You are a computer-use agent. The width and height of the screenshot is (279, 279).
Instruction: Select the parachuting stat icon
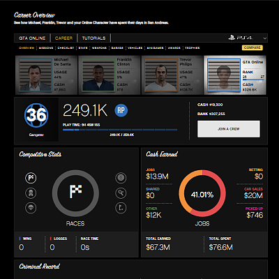pos(31,208)
